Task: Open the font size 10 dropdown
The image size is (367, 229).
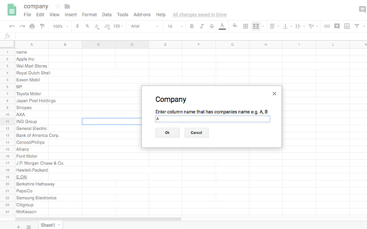Action: point(175,26)
